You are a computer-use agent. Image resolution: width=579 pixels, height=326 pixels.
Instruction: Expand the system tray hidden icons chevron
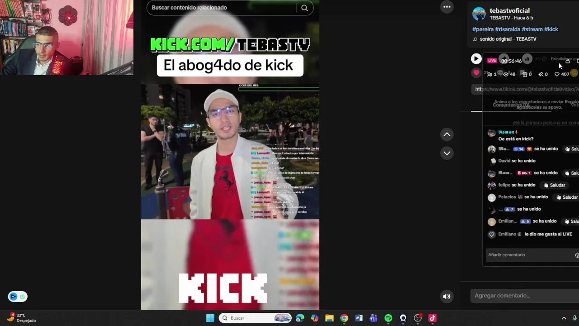click(x=564, y=318)
